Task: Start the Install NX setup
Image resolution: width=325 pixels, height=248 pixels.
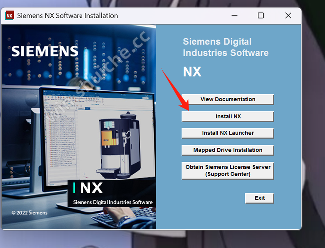Action: click(x=228, y=116)
